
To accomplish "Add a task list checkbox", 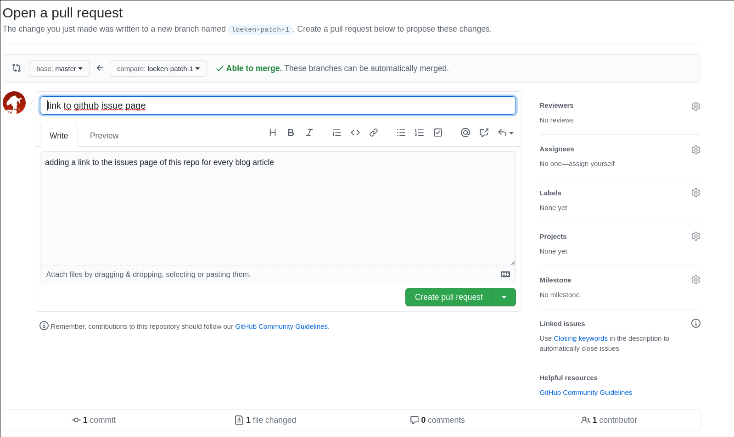I will [438, 133].
